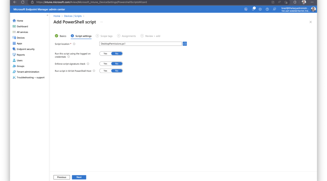
Task: Set logged on credentials to Yes
Action: [x=105, y=54]
